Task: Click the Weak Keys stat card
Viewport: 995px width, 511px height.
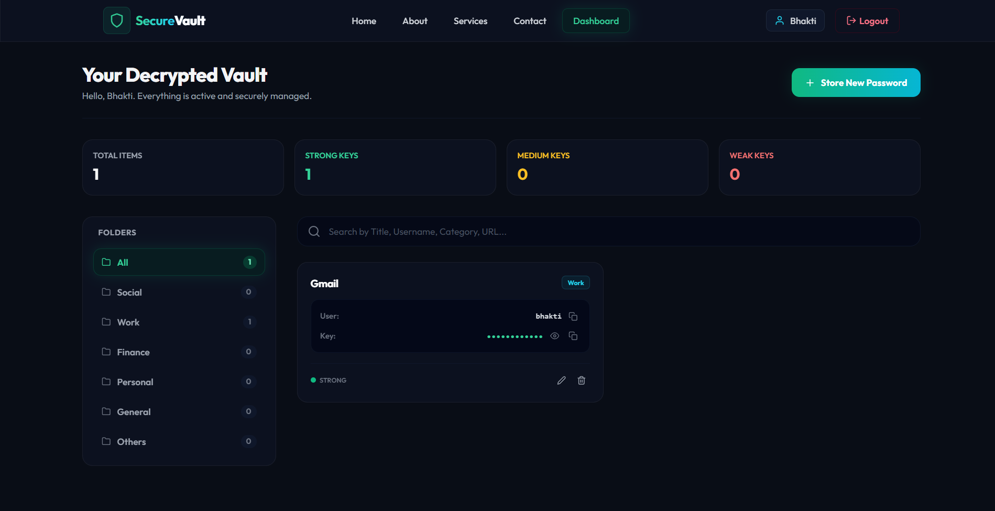Action: 819,168
